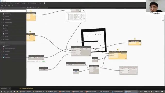Open the Edit menu
This screenshot has width=165, height=93.
pyautogui.click(x=6, y=3)
